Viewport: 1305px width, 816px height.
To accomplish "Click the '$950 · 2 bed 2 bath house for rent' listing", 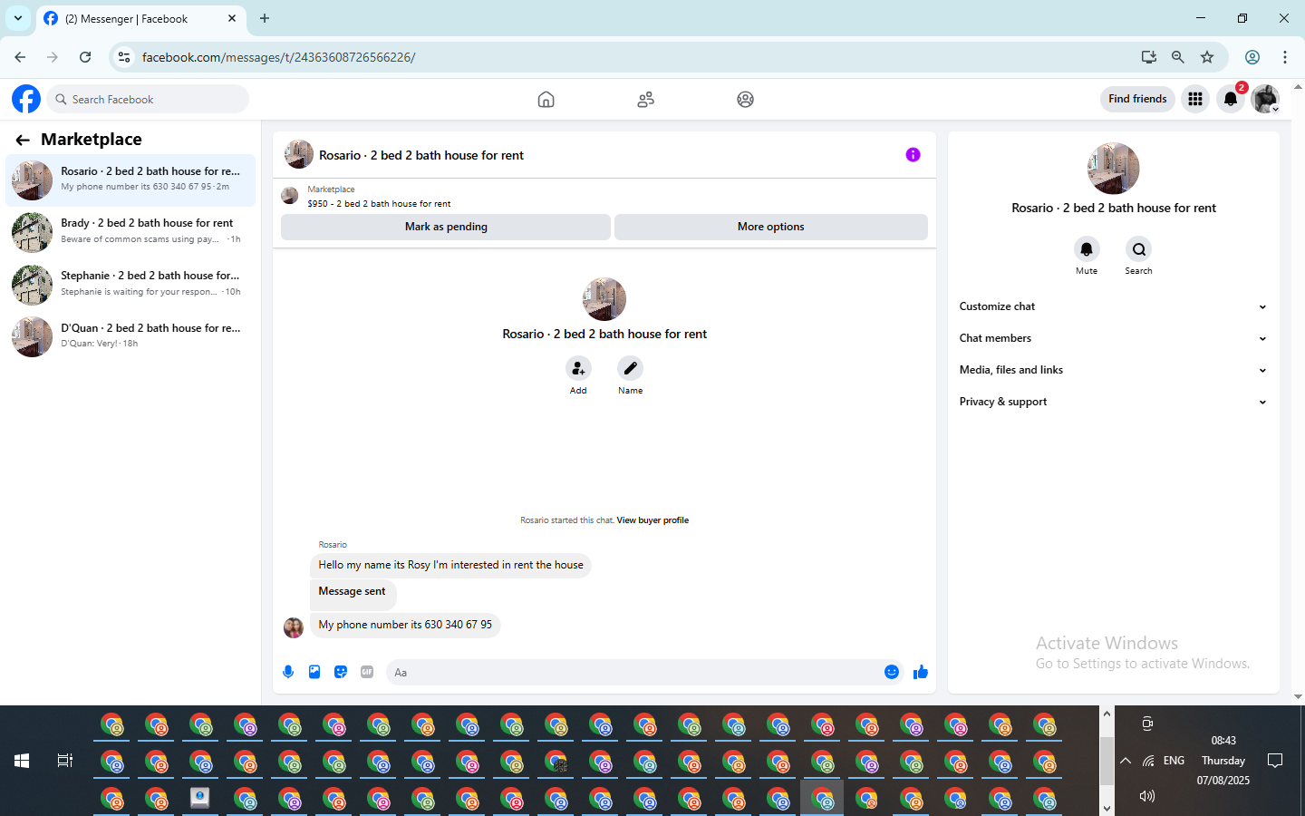I will tap(379, 204).
